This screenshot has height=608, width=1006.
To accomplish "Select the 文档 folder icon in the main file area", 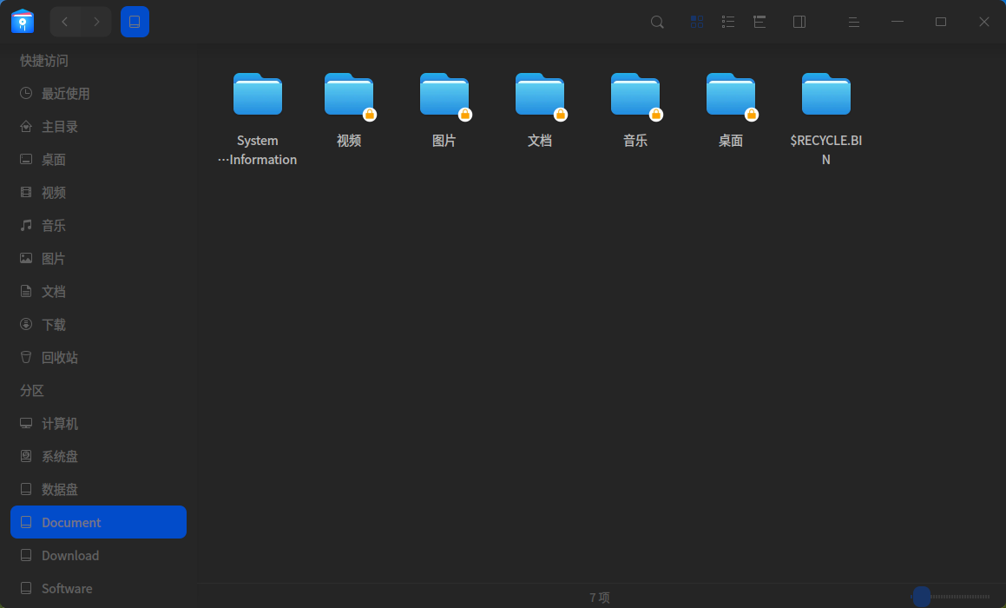I will point(540,95).
